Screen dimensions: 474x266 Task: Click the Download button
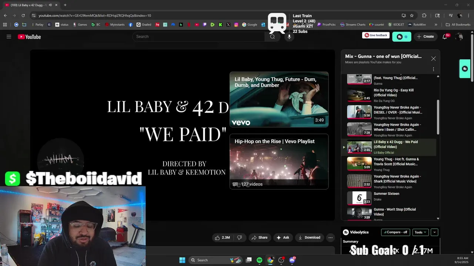pyautogui.click(x=309, y=238)
